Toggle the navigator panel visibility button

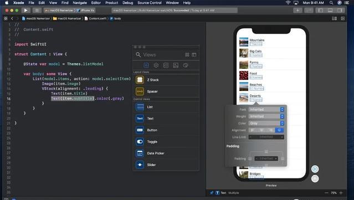point(320,11)
